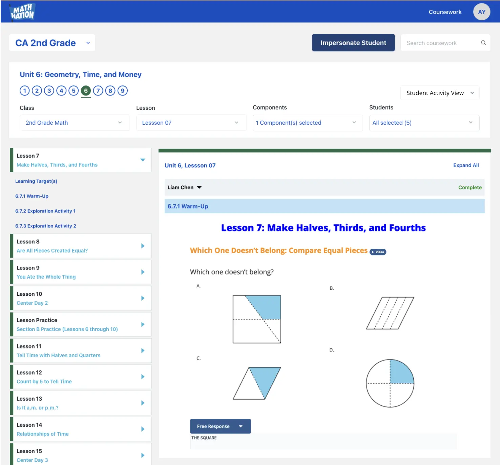Toggle Liam Chen's student row arrow
The image size is (500, 465).
coord(199,187)
